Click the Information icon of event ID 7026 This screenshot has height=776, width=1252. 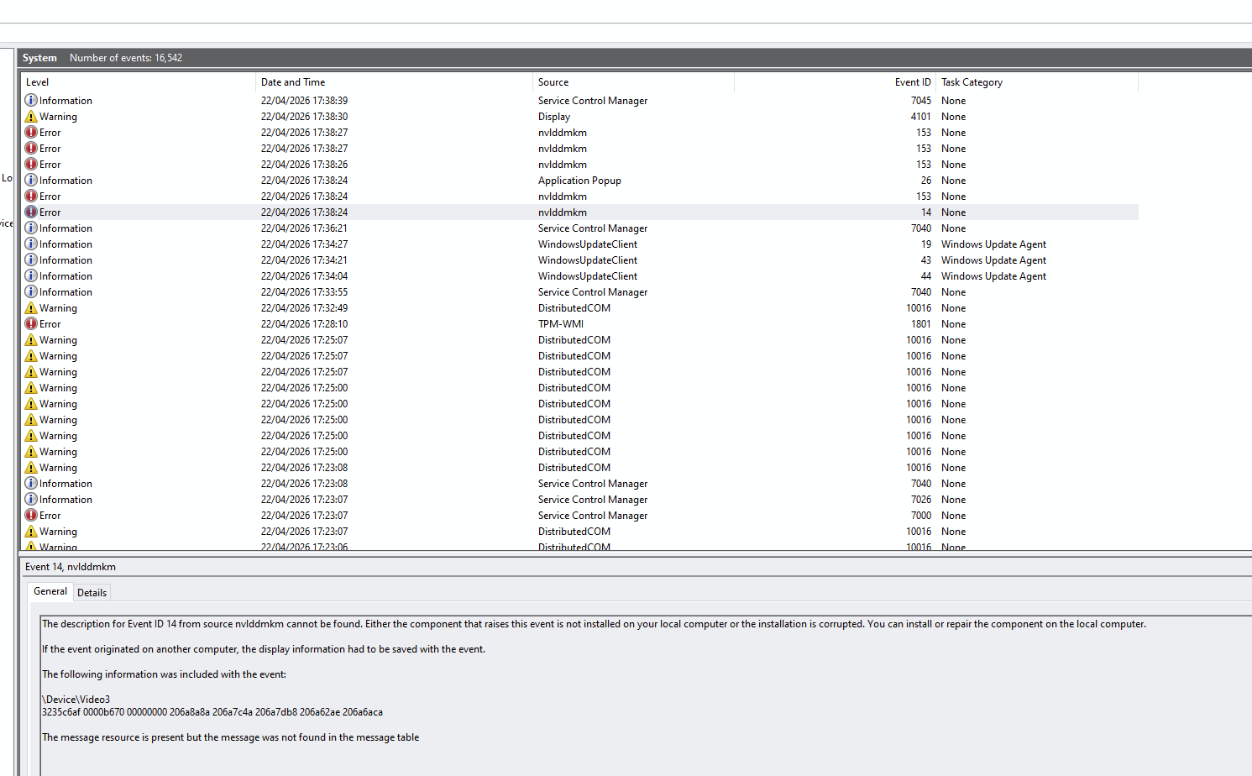coord(31,499)
